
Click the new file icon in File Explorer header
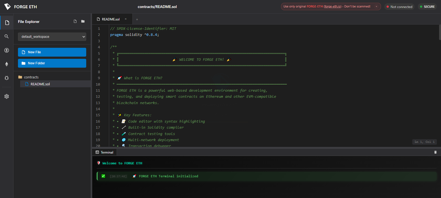tap(75, 21)
